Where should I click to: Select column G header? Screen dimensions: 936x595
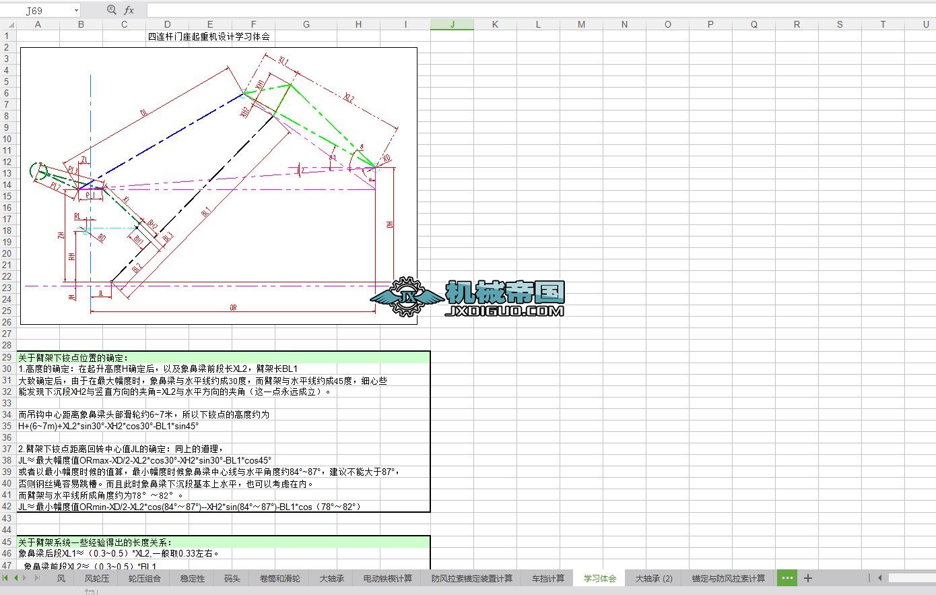coord(306,24)
